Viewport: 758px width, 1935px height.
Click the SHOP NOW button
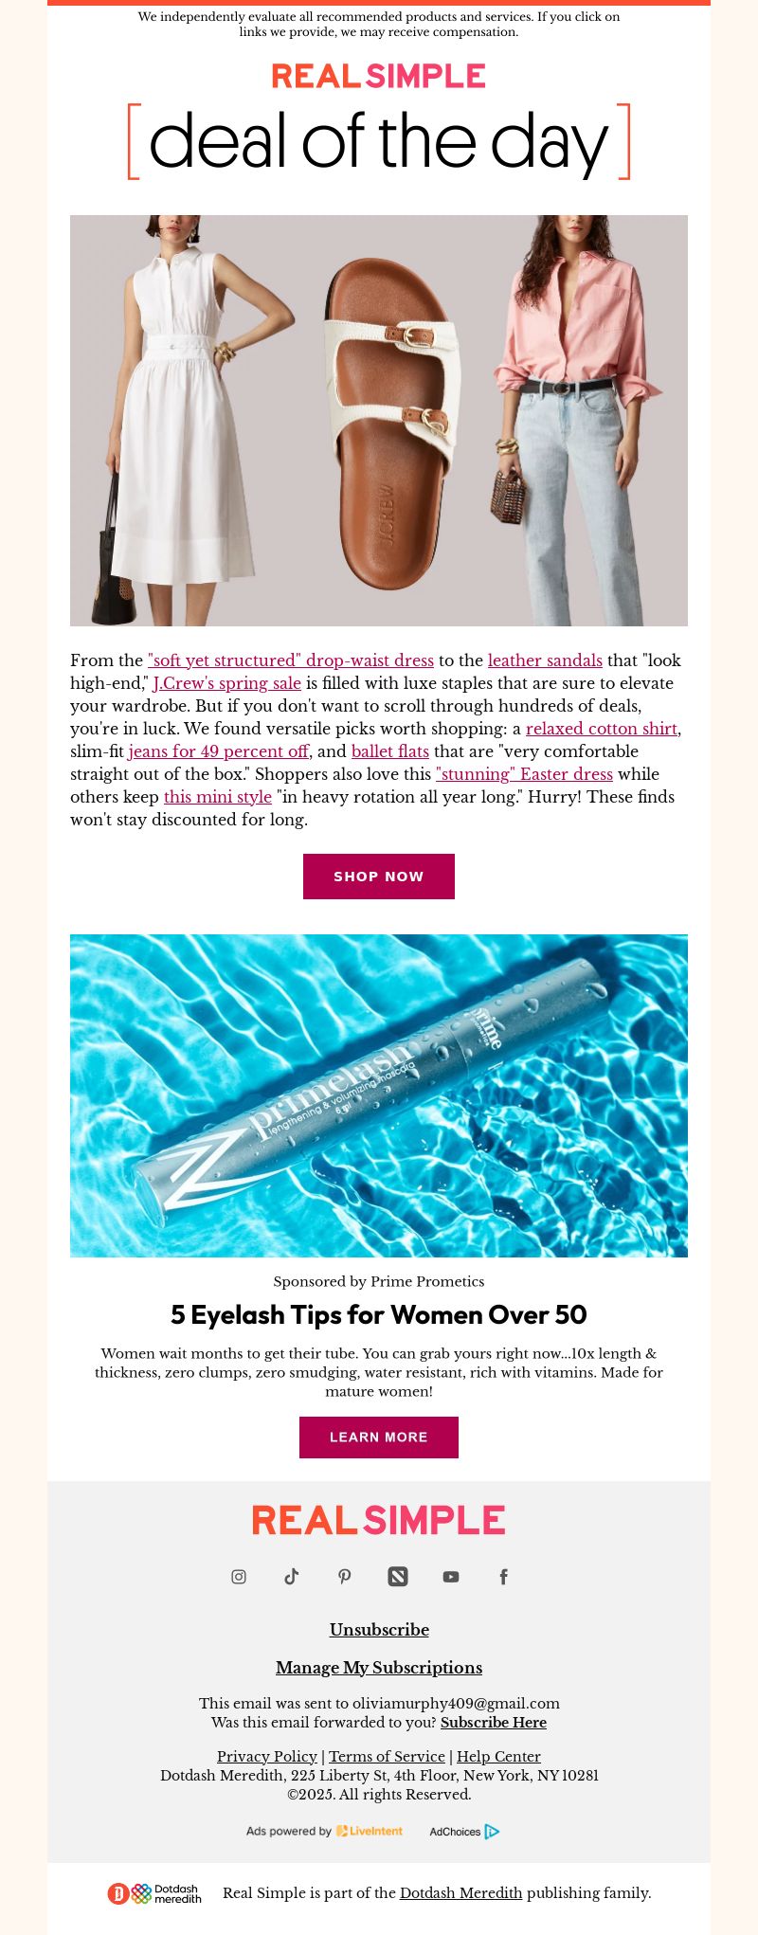379,877
